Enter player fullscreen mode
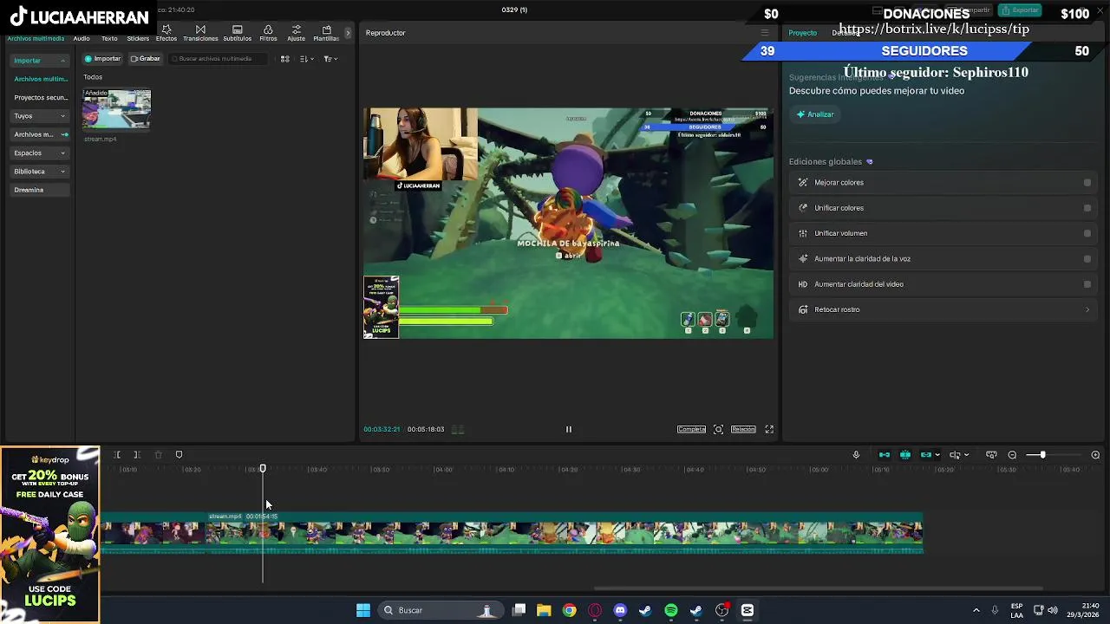 pos(769,429)
